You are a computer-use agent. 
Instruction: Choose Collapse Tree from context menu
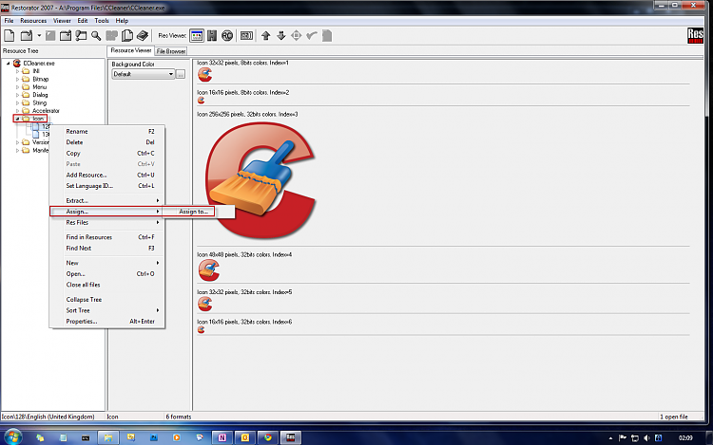coord(106,300)
